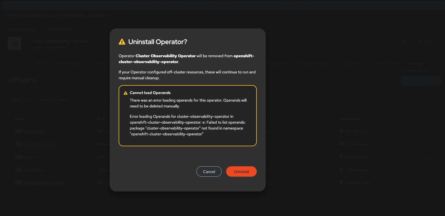Click the UIP badge in the troubleshooting-panel row
Screen dimensions: 445x216
pos(19,183)
